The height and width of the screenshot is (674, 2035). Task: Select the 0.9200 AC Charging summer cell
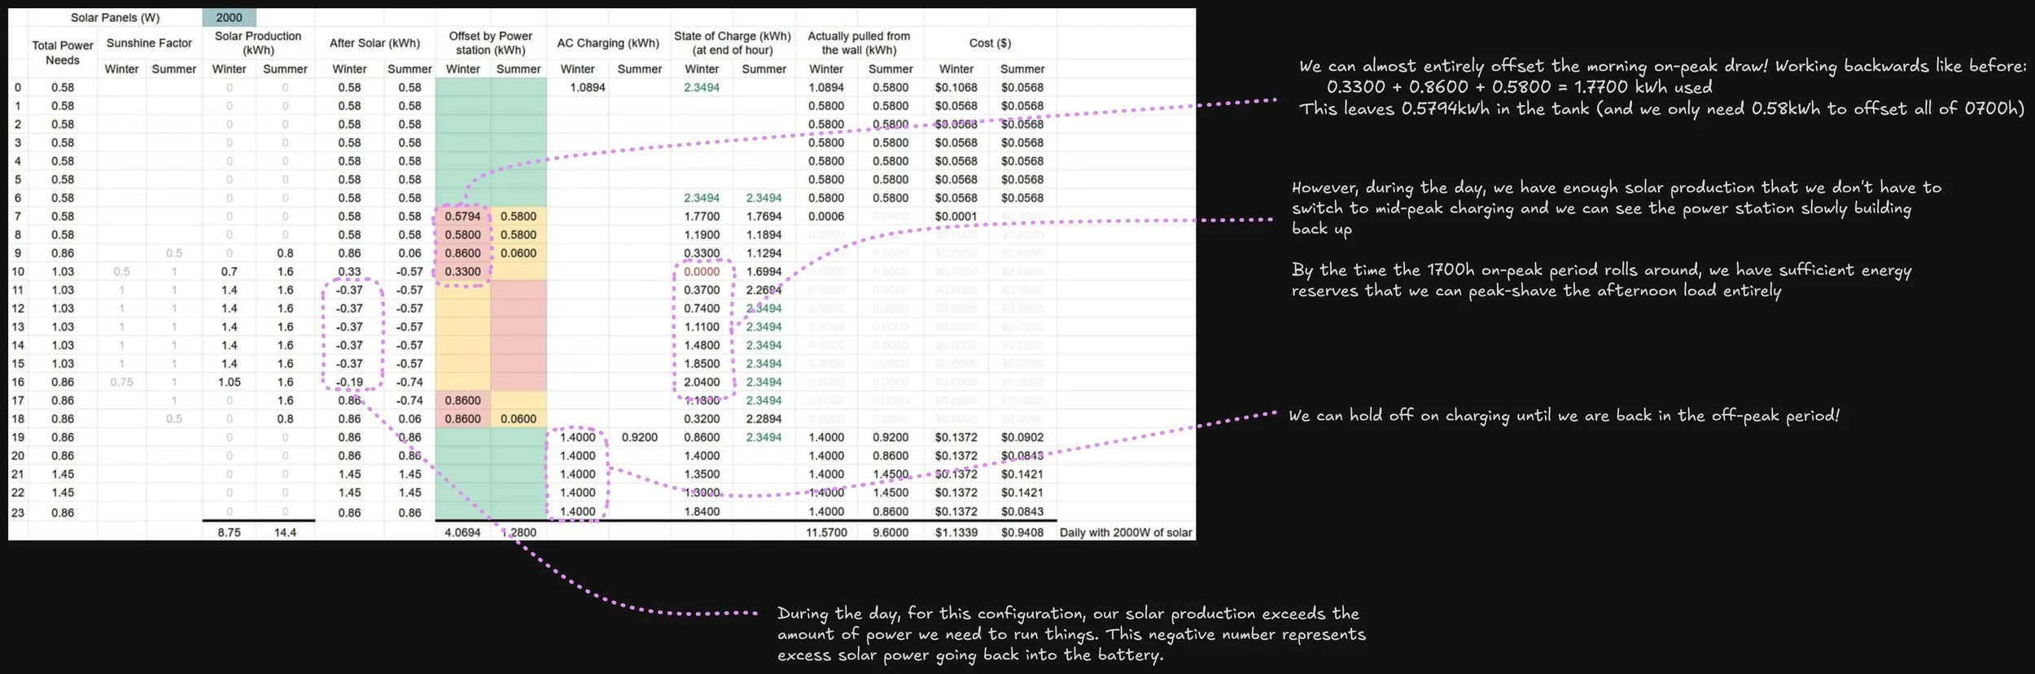(x=639, y=437)
